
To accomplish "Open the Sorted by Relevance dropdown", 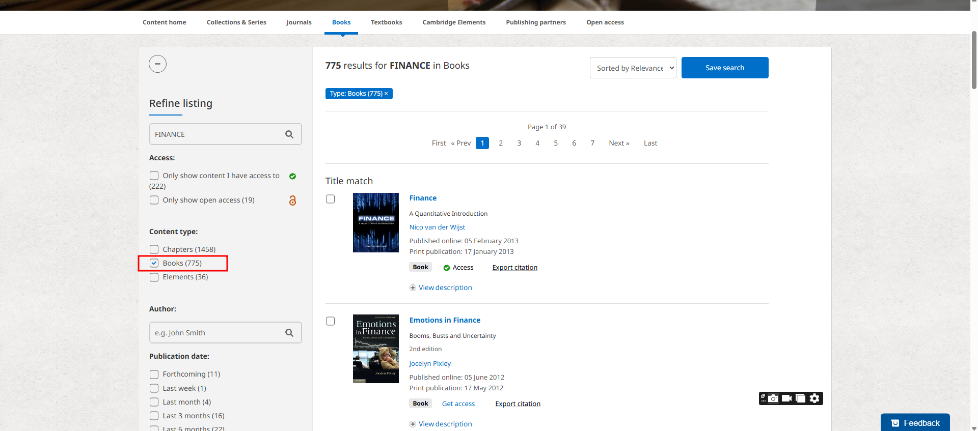I will point(633,68).
